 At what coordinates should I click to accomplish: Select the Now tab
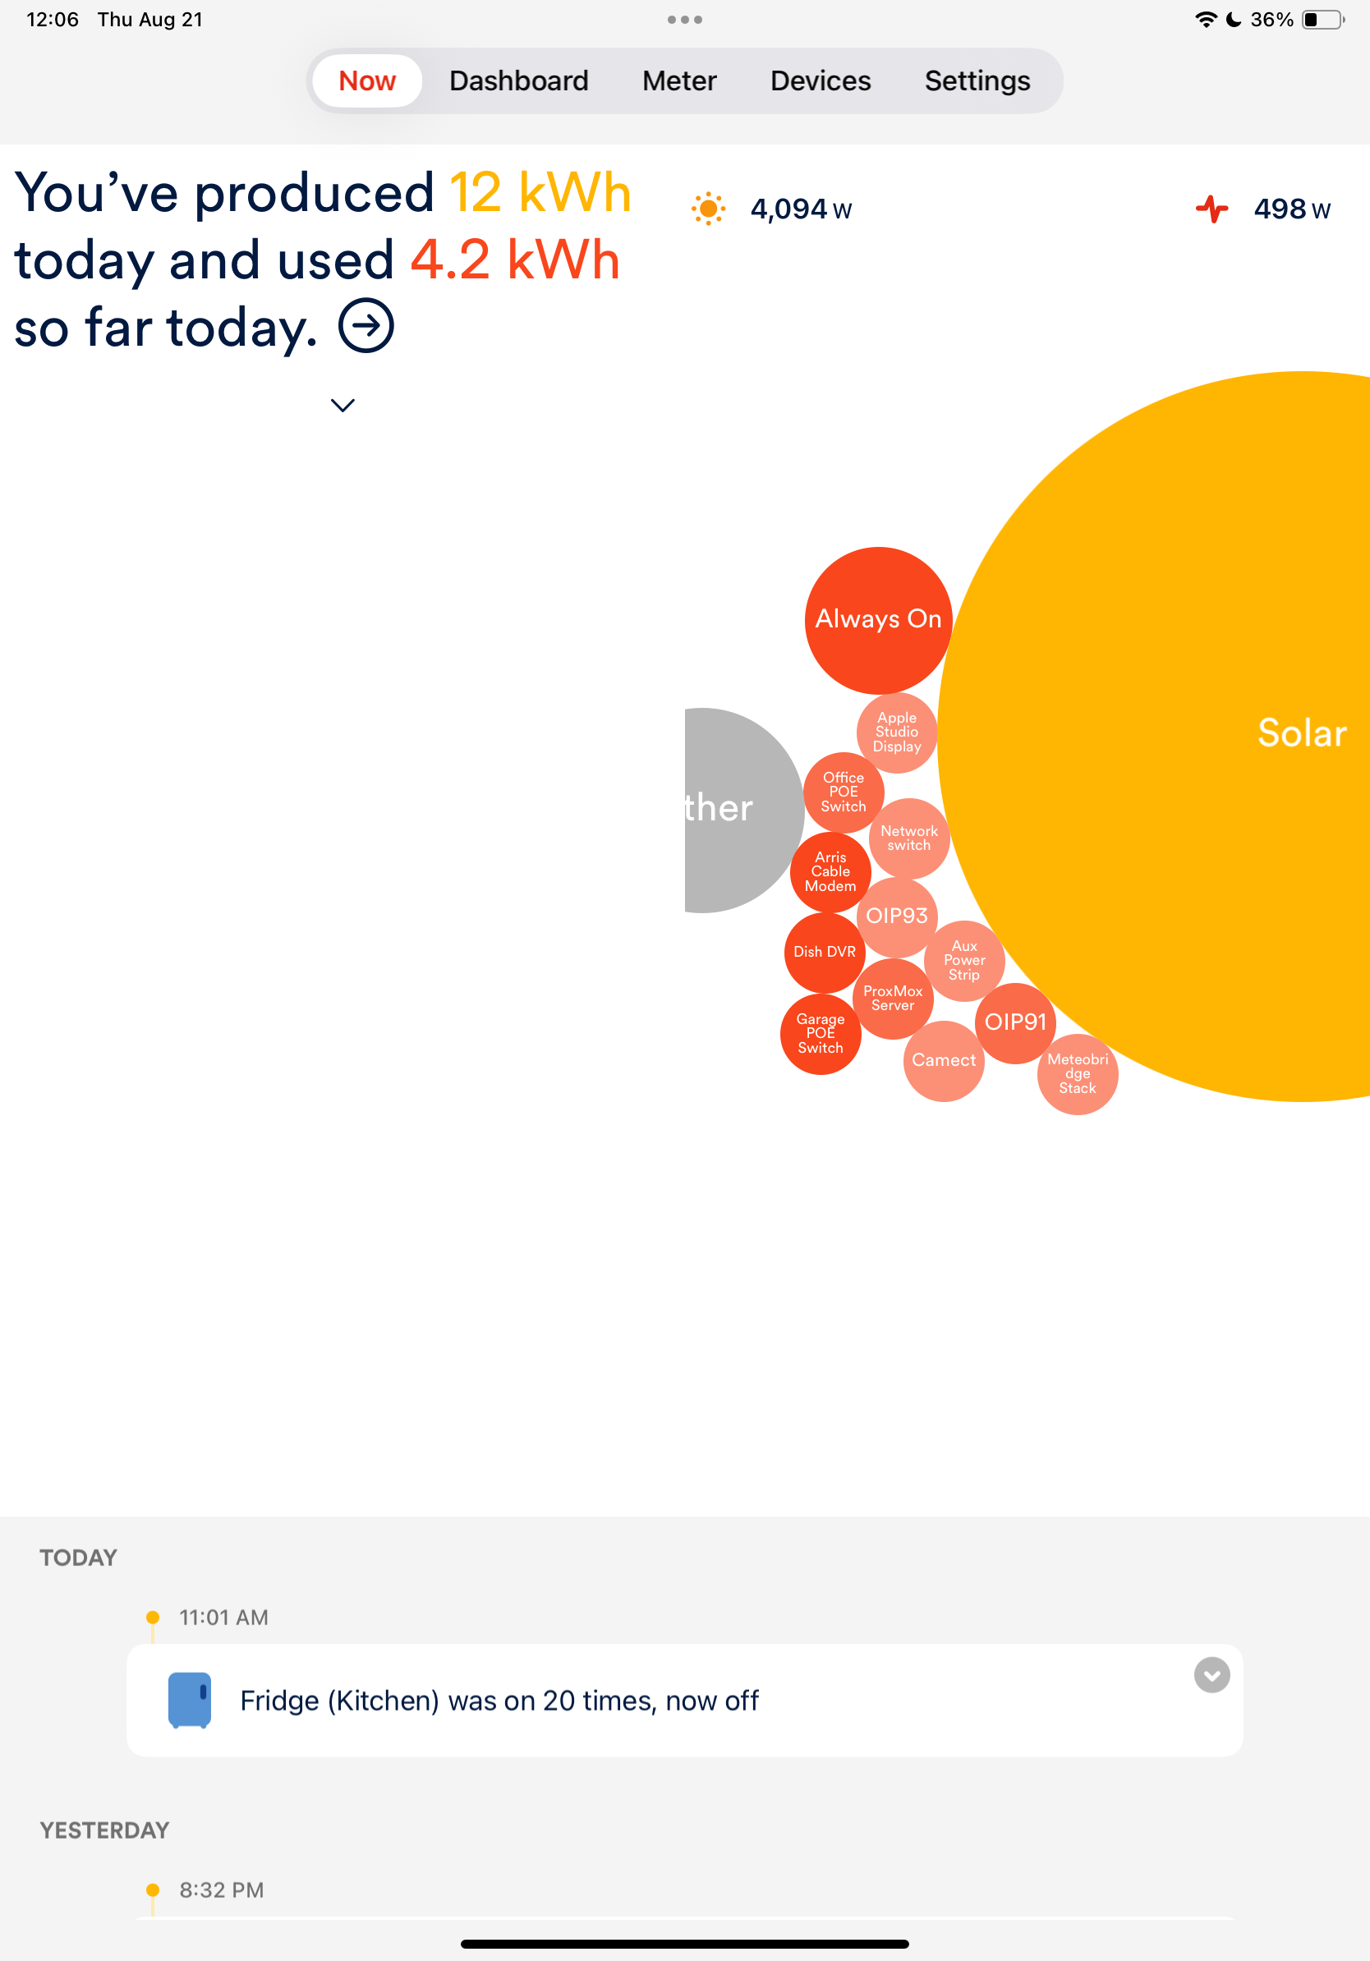tap(367, 81)
